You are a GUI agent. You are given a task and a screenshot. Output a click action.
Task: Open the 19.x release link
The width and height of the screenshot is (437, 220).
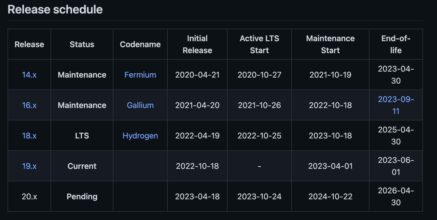click(x=29, y=166)
